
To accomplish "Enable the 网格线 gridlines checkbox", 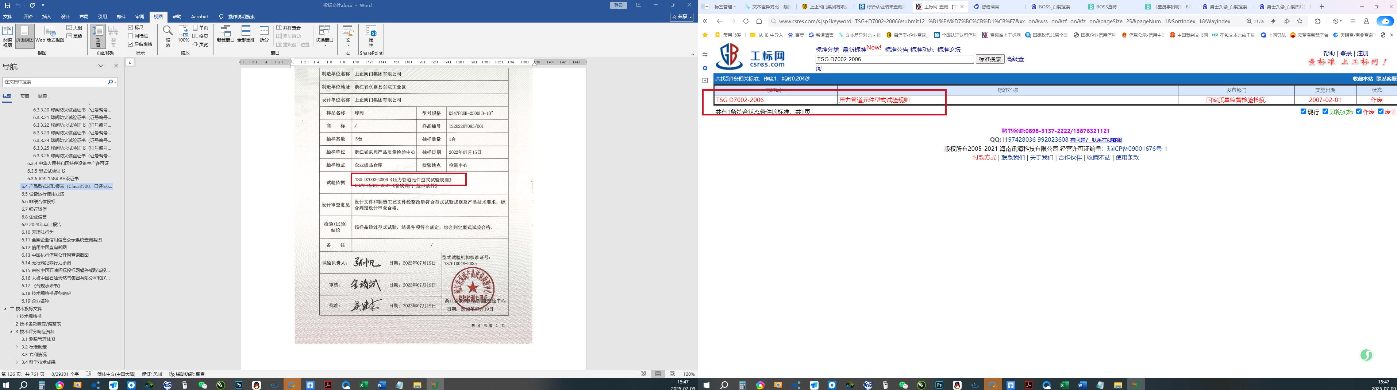I will [x=131, y=36].
